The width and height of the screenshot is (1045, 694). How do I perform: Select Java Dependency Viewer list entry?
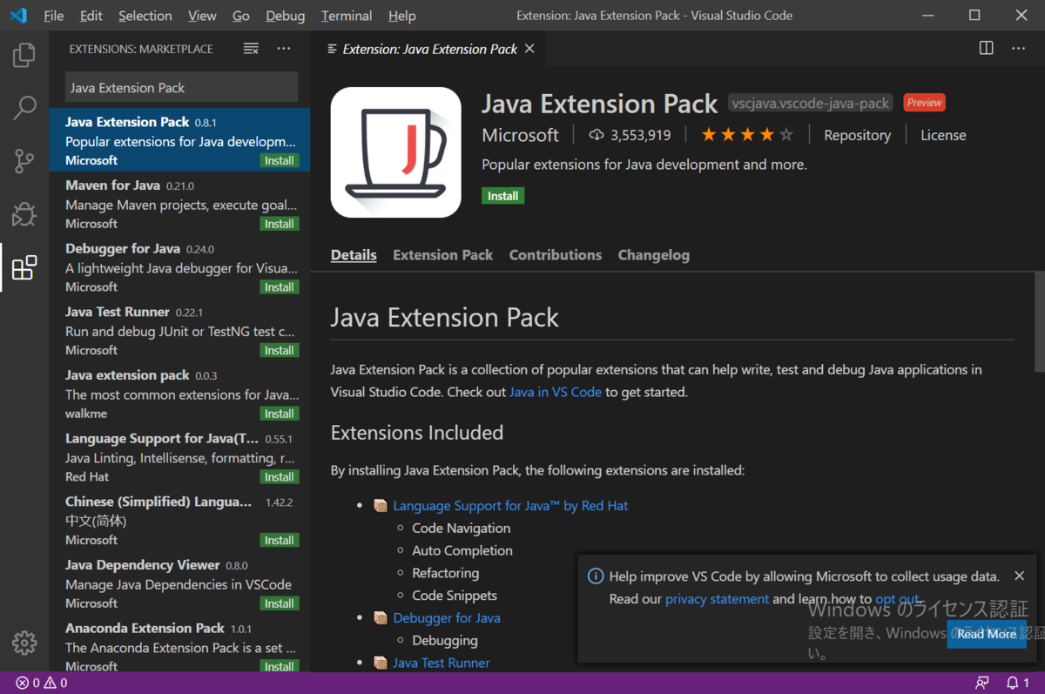179,583
